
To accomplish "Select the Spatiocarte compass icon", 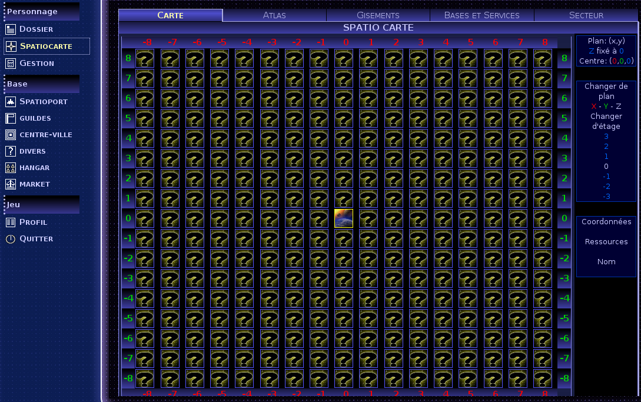I will (x=10, y=46).
